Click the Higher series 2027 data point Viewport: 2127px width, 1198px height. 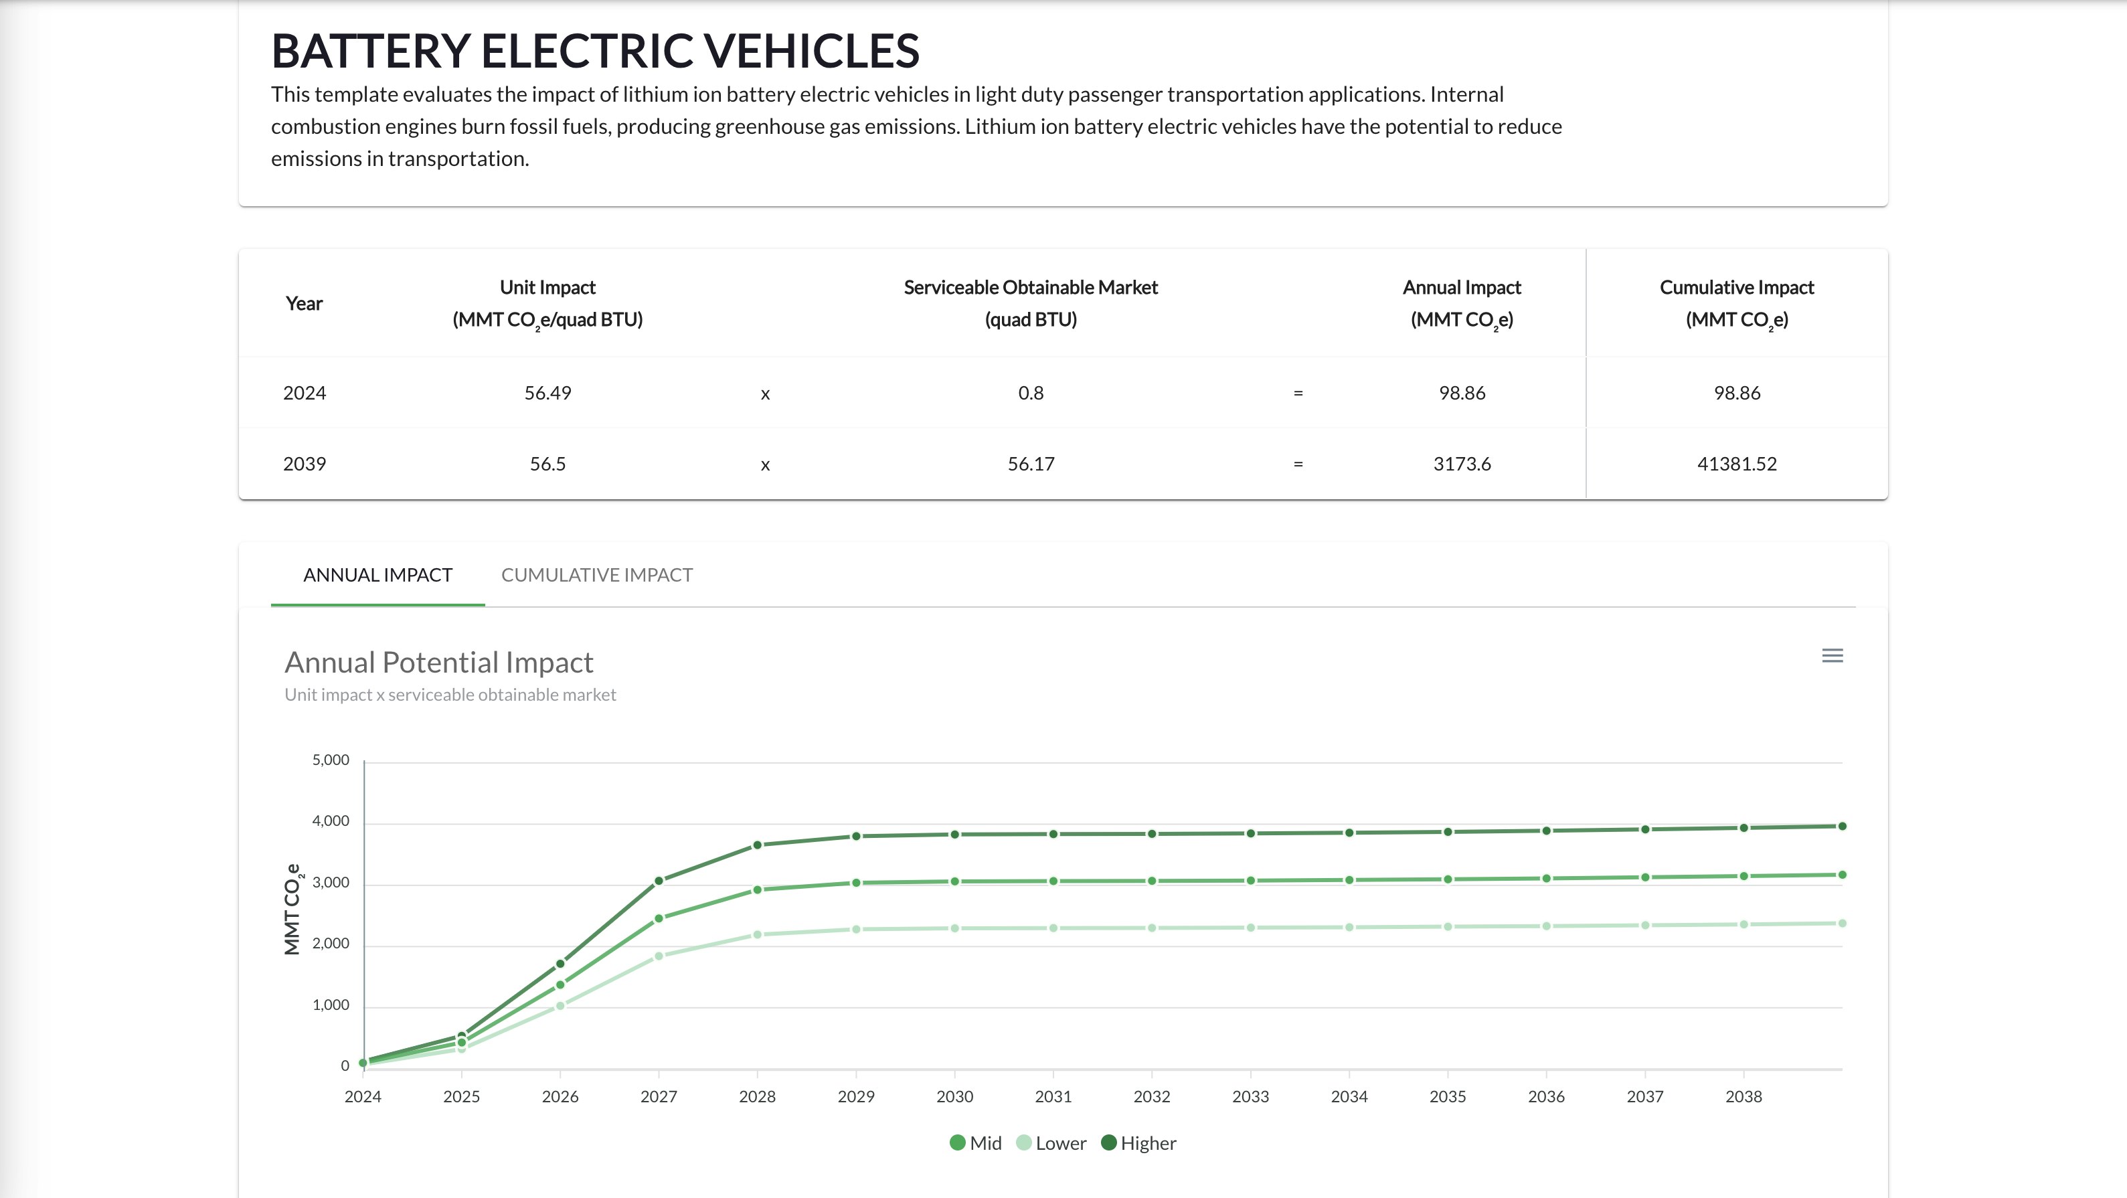tap(659, 881)
